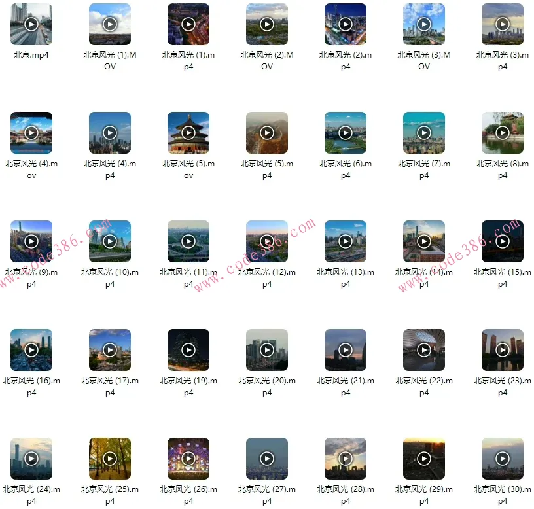Select the 北京风光 (5).mov temple icon
The width and height of the screenshot is (534, 509).
point(188,133)
